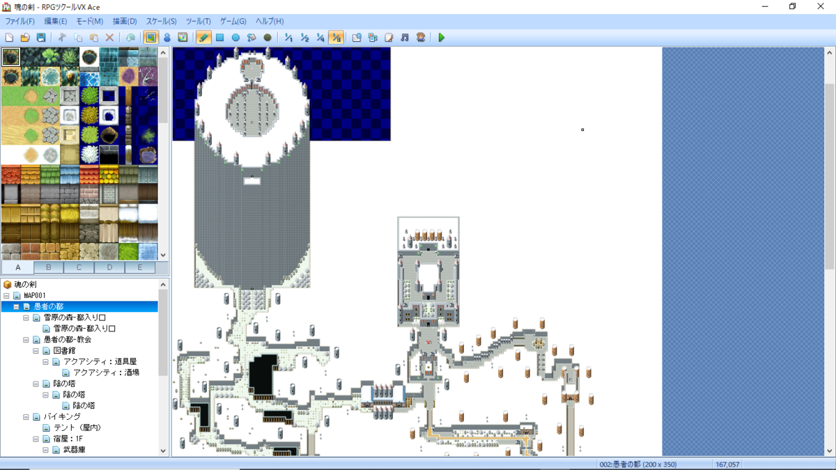This screenshot has width=836, height=470.
Task: Click the status bar text 002:愚者の都 (200 x 350)
Action: 637,464
